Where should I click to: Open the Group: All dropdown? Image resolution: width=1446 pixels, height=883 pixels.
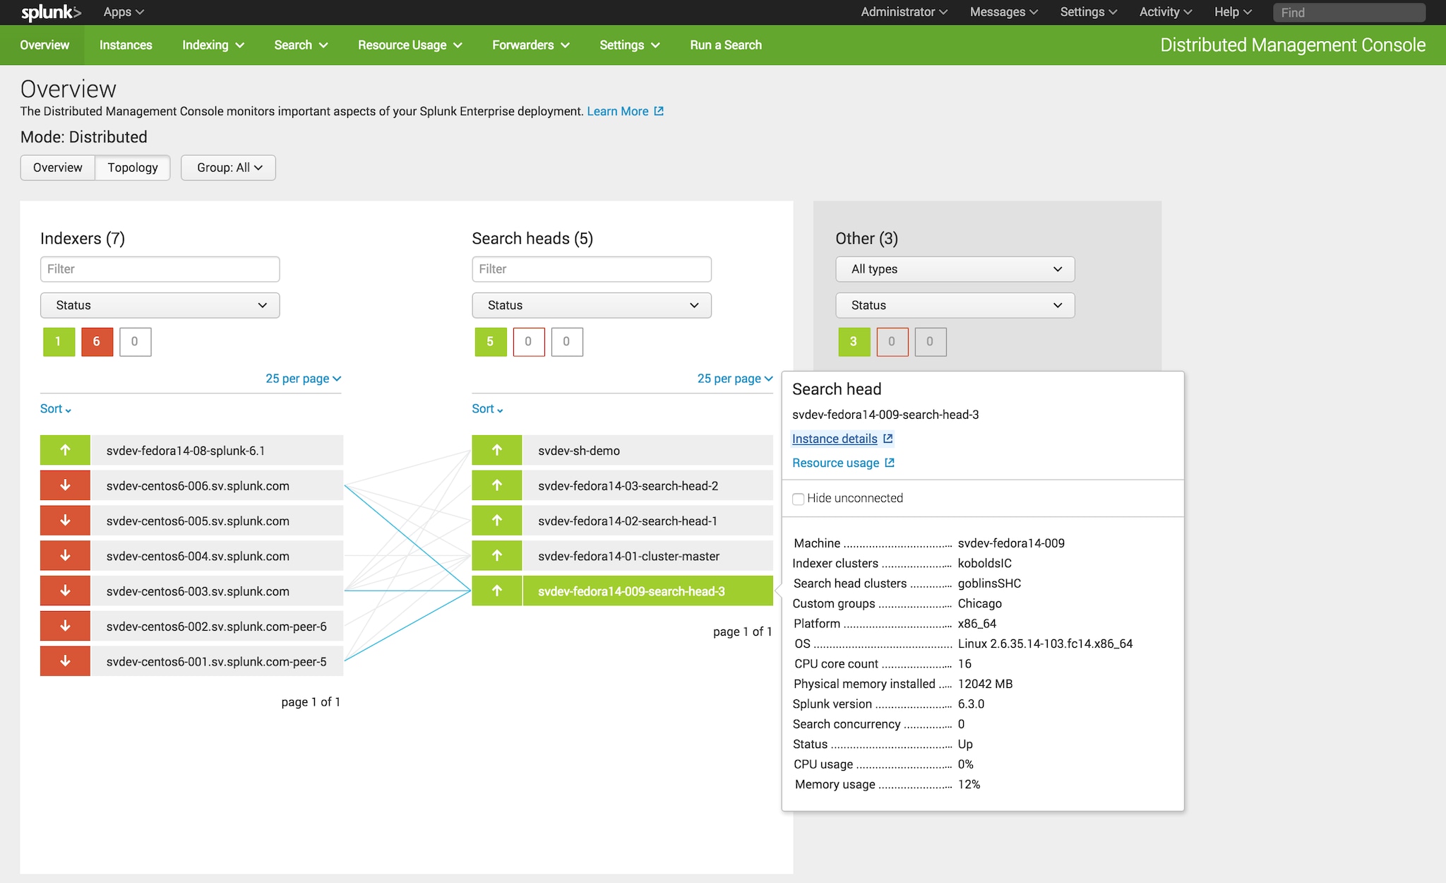(228, 167)
